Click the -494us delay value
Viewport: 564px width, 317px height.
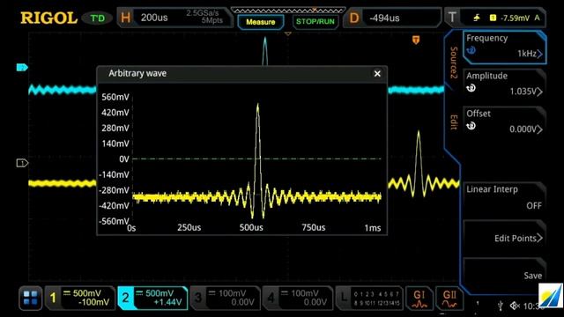tap(384, 18)
